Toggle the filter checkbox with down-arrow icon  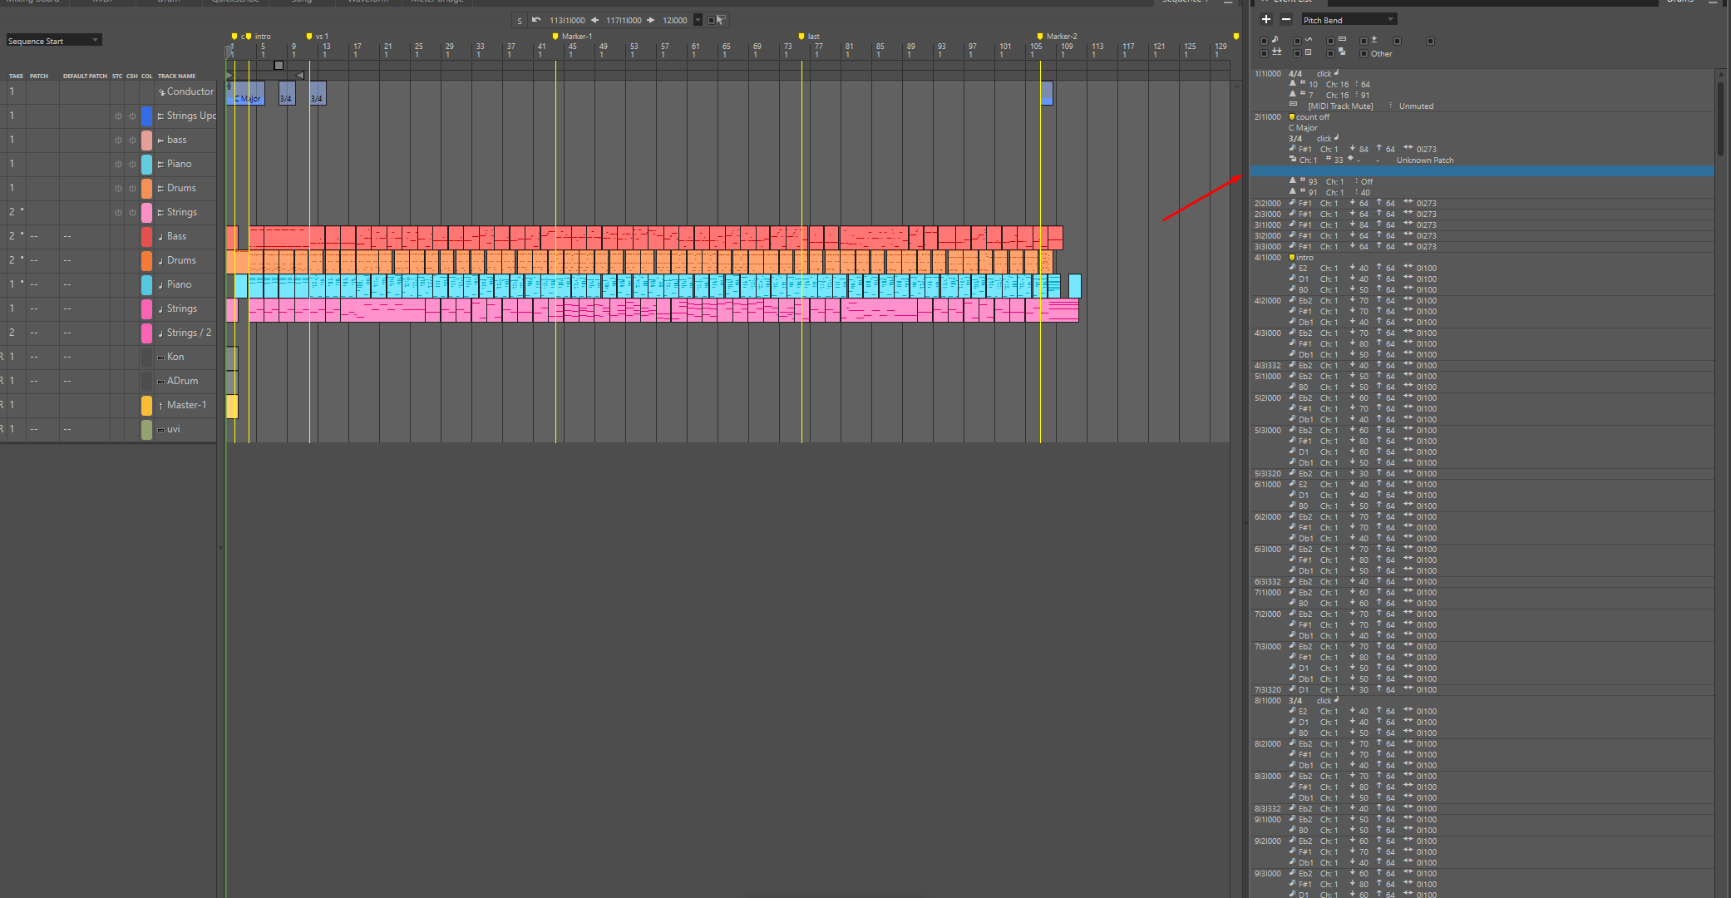(x=1364, y=41)
